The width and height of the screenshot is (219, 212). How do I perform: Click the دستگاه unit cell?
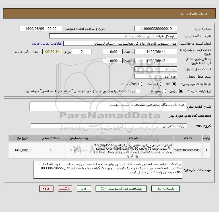pyautogui.click(x=79, y=150)
